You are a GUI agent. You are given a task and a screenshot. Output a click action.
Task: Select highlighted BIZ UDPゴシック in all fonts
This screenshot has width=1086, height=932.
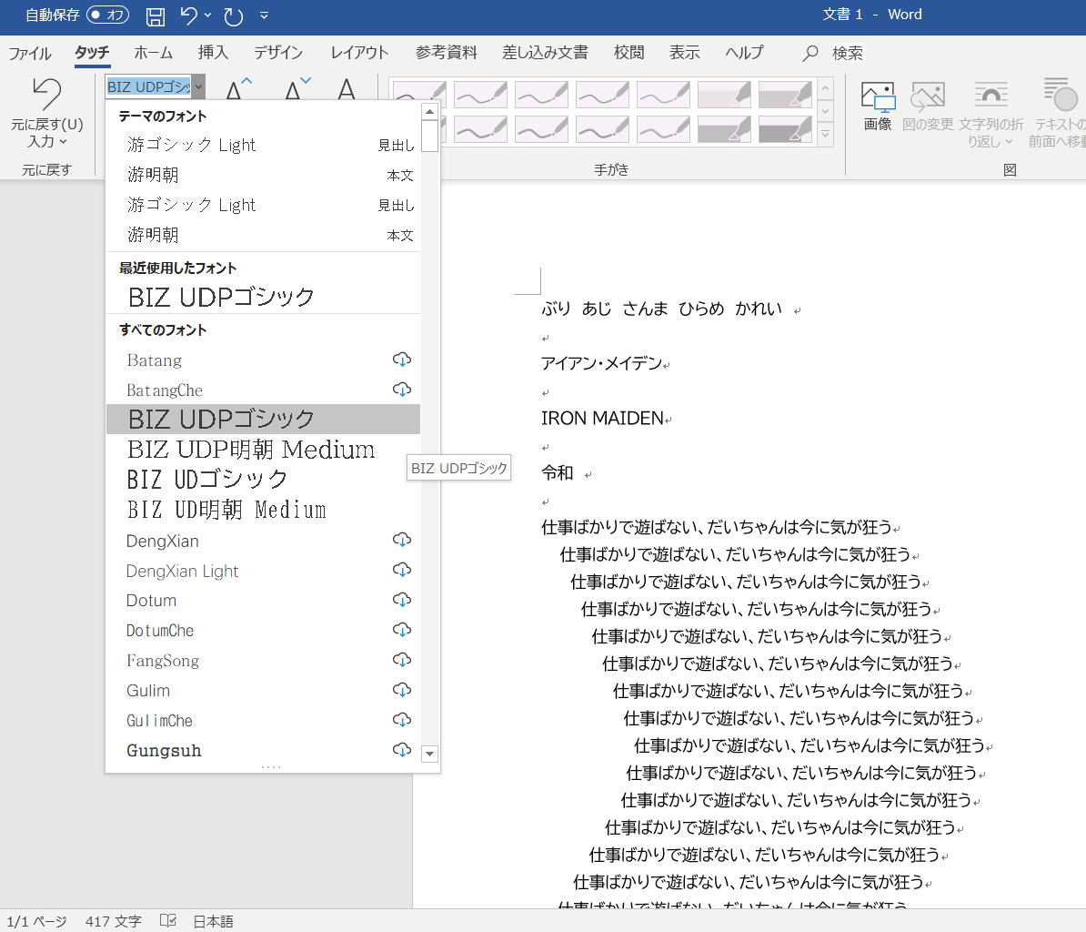(x=263, y=420)
